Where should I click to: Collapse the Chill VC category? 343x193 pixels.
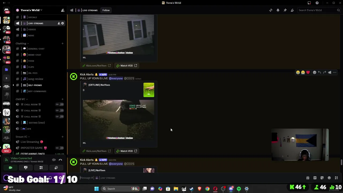pyautogui.click(x=21, y=99)
